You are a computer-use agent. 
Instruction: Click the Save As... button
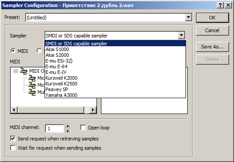click(212, 47)
